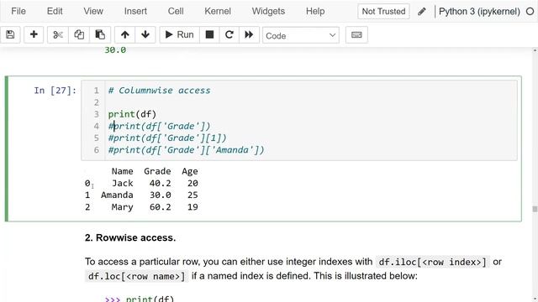538x302 pixels.
Task: Run the selected cell
Action: (179, 34)
